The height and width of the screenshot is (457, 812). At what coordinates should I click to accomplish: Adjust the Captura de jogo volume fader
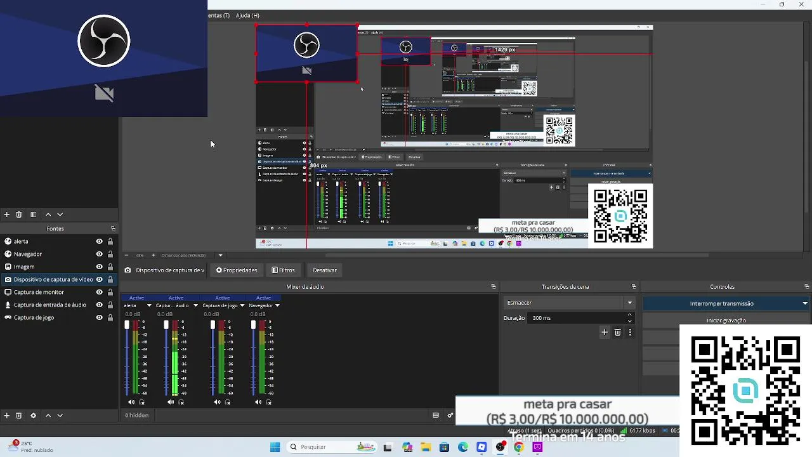pos(213,324)
